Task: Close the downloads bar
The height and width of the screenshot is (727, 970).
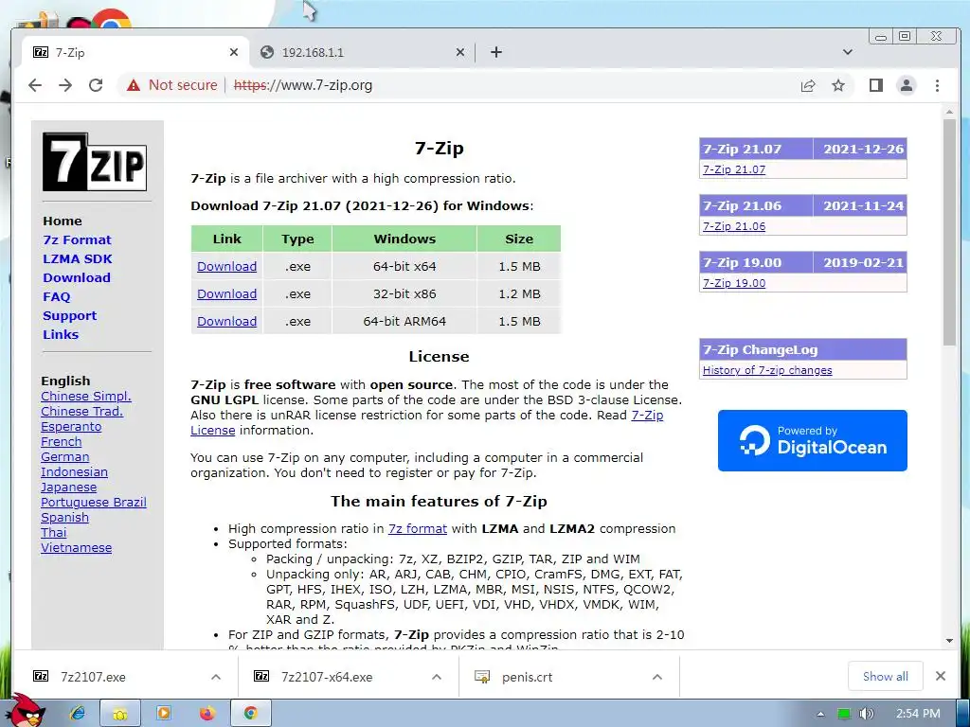Action: (x=941, y=676)
